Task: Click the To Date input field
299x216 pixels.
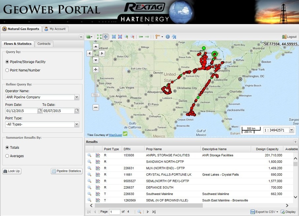Action: (x=58, y=111)
